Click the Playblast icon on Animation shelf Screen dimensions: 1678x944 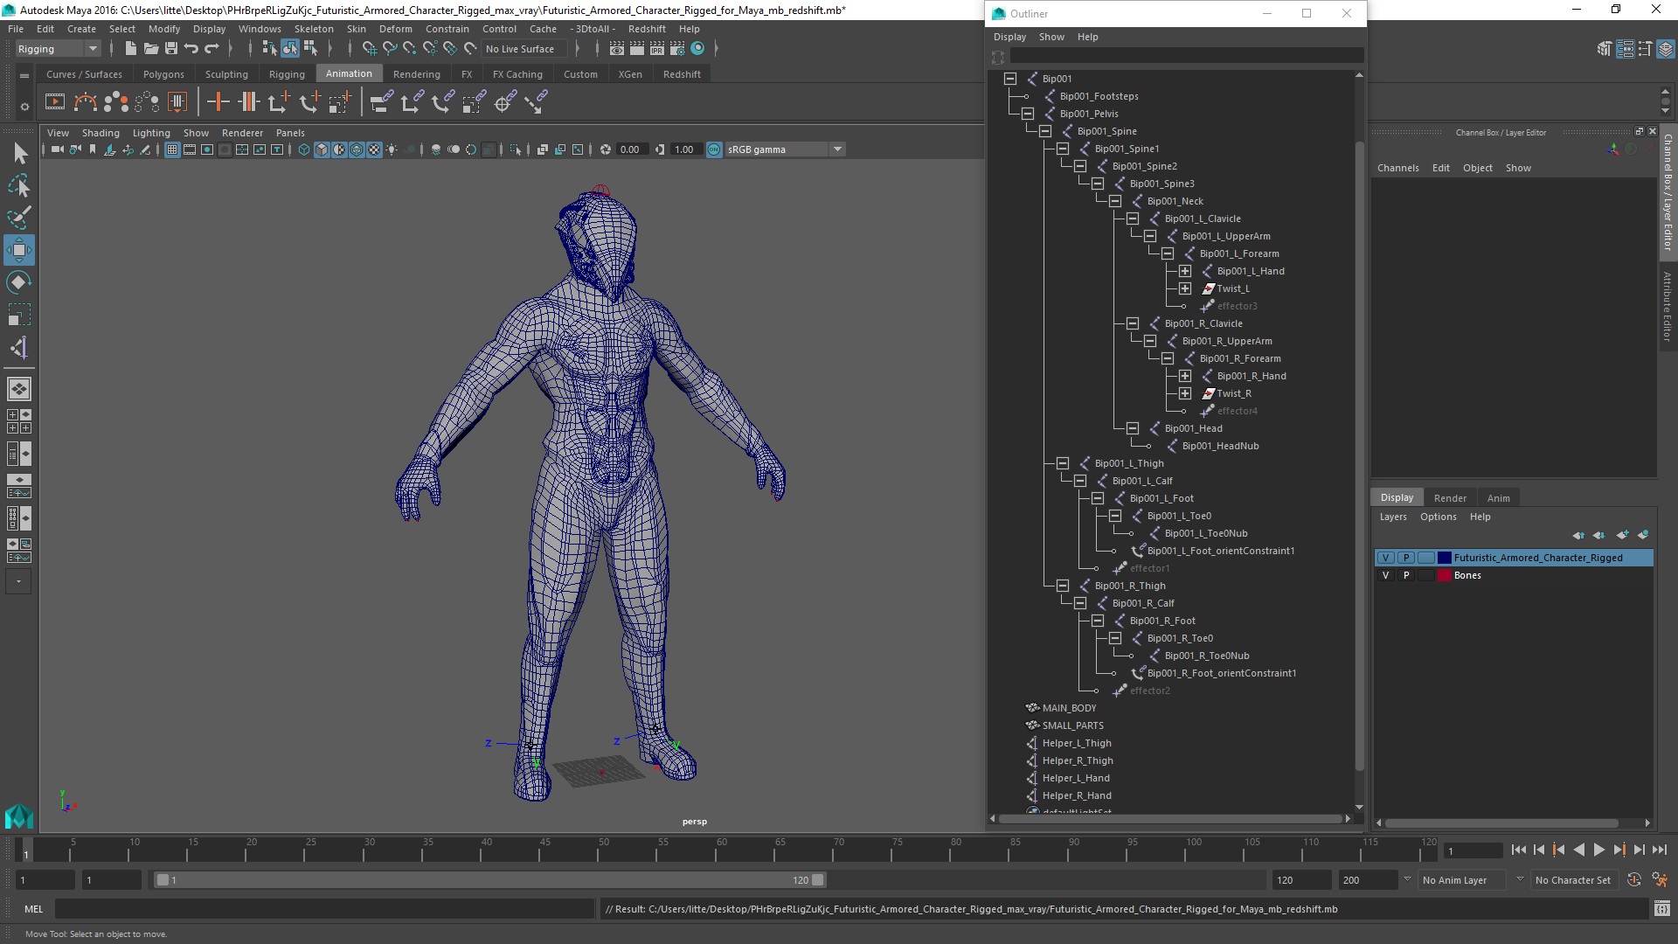click(x=54, y=103)
